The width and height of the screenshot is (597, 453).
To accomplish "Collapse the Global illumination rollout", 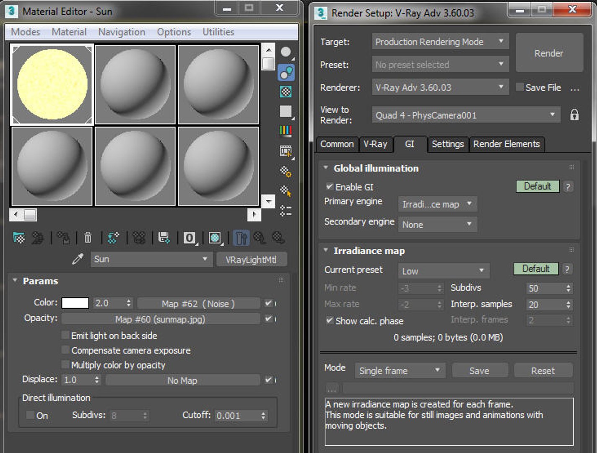I will coord(325,167).
